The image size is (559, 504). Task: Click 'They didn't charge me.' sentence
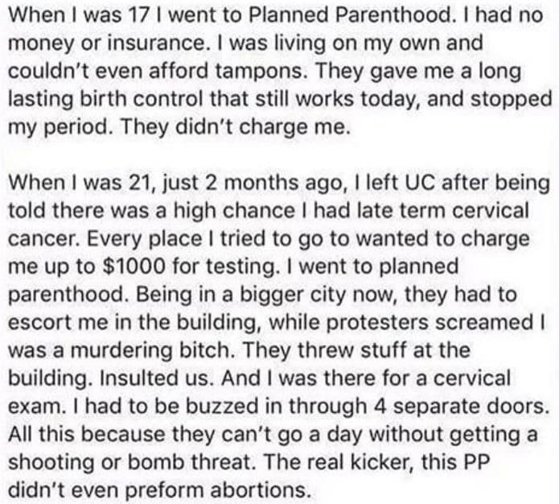[x=232, y=128]
